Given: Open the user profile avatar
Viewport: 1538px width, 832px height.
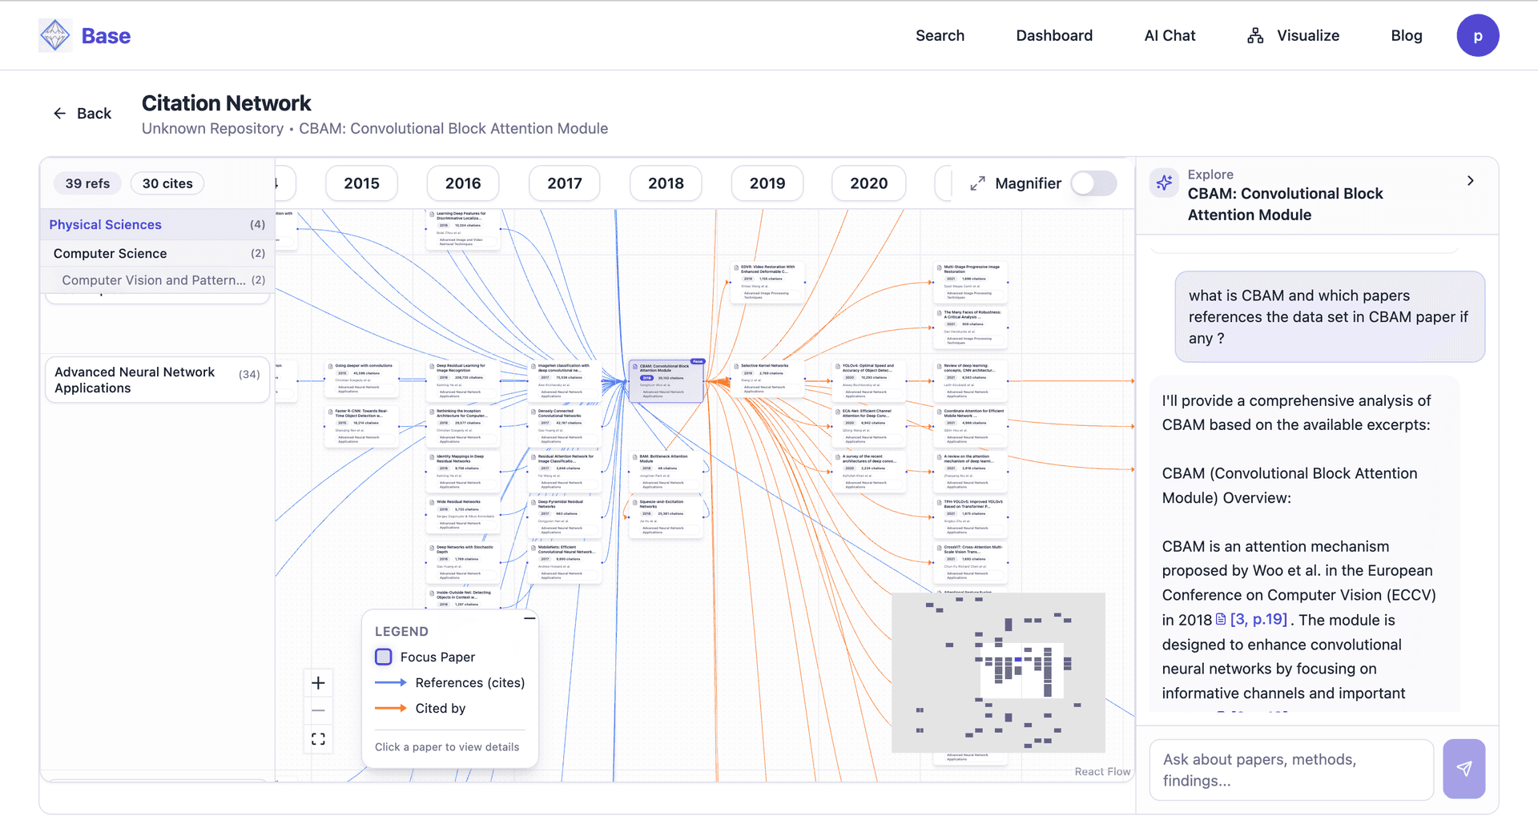Looking at the screenshot, I should point(1477,35).
